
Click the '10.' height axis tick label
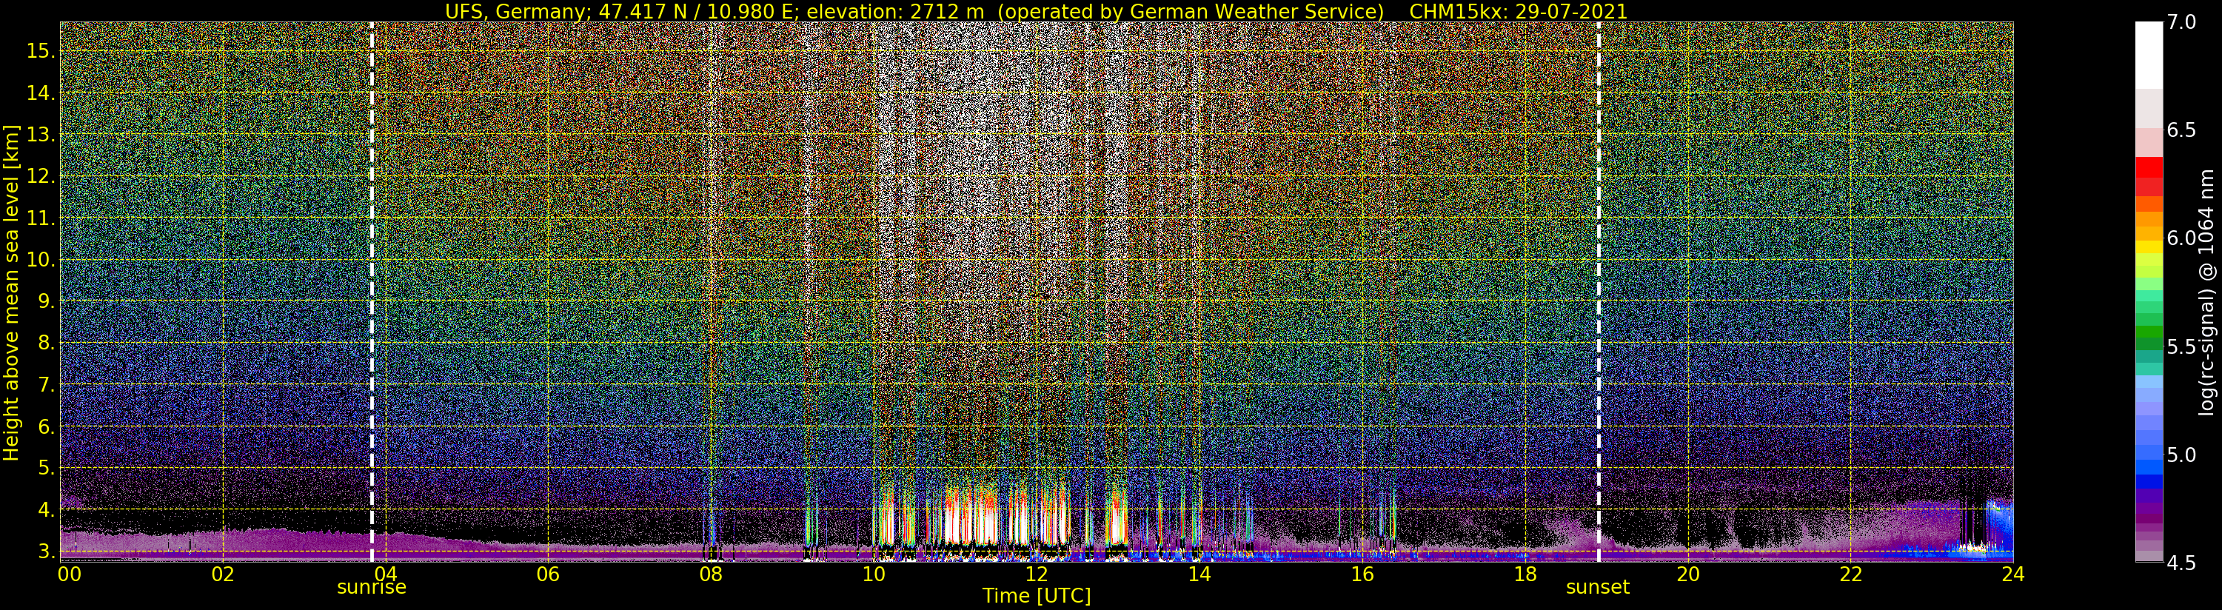40,260
